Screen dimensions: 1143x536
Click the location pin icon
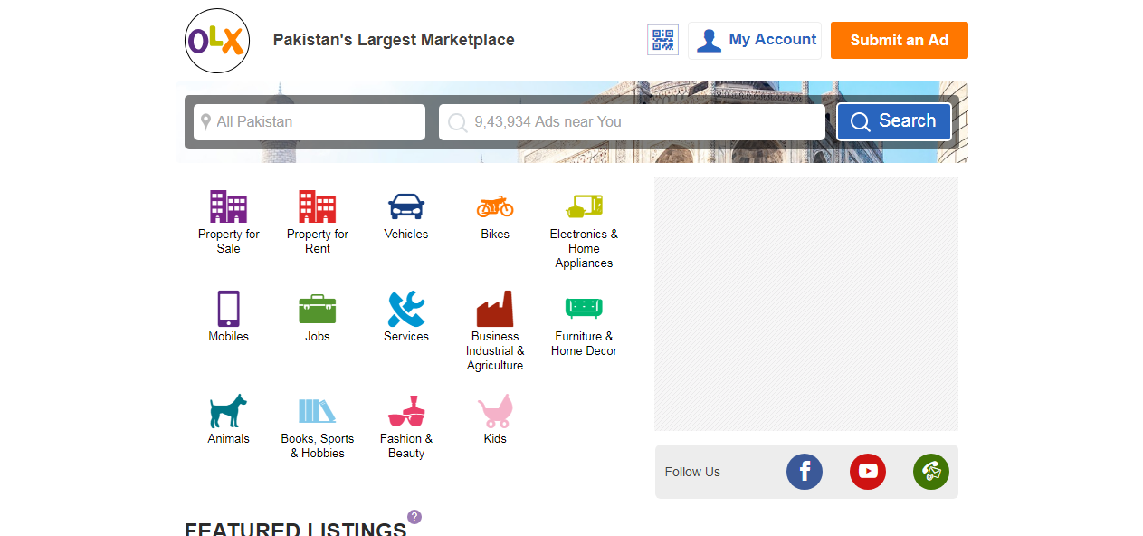click(x=205, y=121)
